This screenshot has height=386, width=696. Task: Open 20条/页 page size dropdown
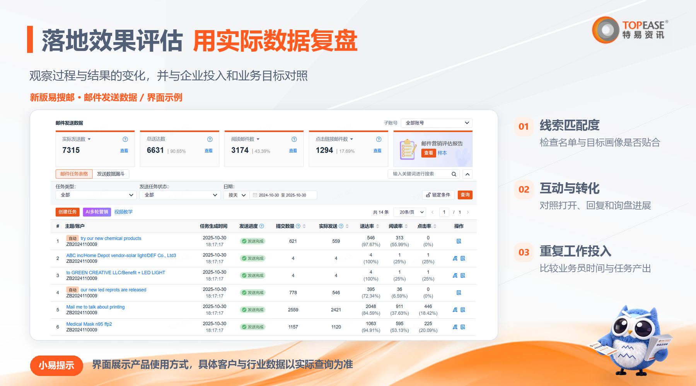pos(410,212)
